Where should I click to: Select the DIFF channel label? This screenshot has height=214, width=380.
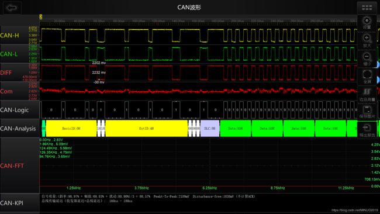click(6, 73)
